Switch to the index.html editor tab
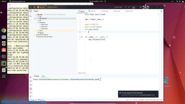Screen dimensions: 185x104 pos(104,11)
